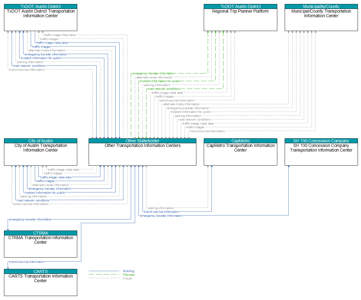Click the Municipal/County Transportation Information Center box
This screenshot has width=361, height=300.
click(321, 18)
